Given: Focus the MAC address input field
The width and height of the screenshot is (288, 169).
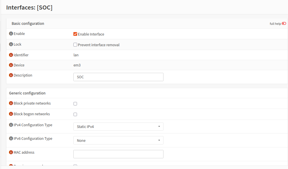Looking at the screenshot, I should [x=118, y=154].
